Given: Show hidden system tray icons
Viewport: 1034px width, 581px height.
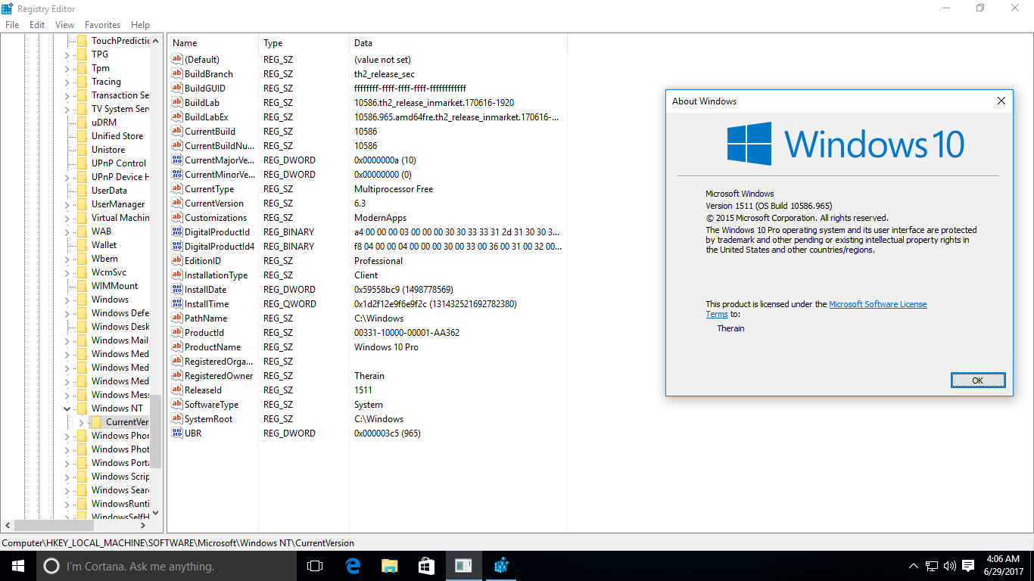Looking at the screenshot, I should click(914, 566).
